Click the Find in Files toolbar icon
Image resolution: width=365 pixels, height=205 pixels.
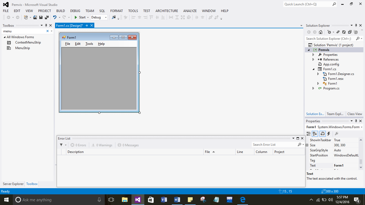[114, 17]
